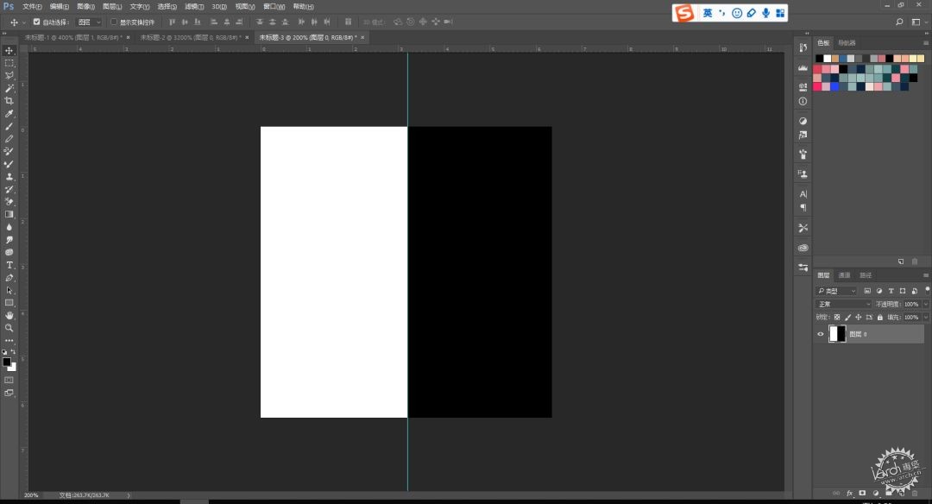Click the delete swatch trash icon
Viewport: 932px width, 504px height.
[915, 261]
